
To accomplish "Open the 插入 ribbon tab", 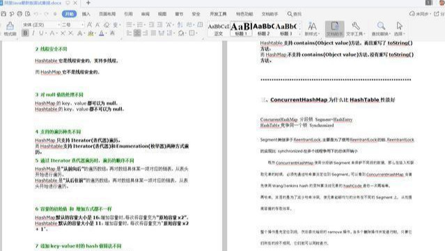I will point(86,14).
